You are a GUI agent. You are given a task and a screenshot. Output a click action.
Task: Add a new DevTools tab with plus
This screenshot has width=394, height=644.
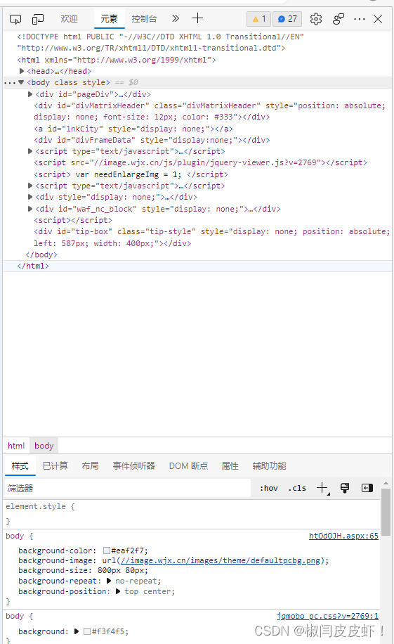[197, 18]
